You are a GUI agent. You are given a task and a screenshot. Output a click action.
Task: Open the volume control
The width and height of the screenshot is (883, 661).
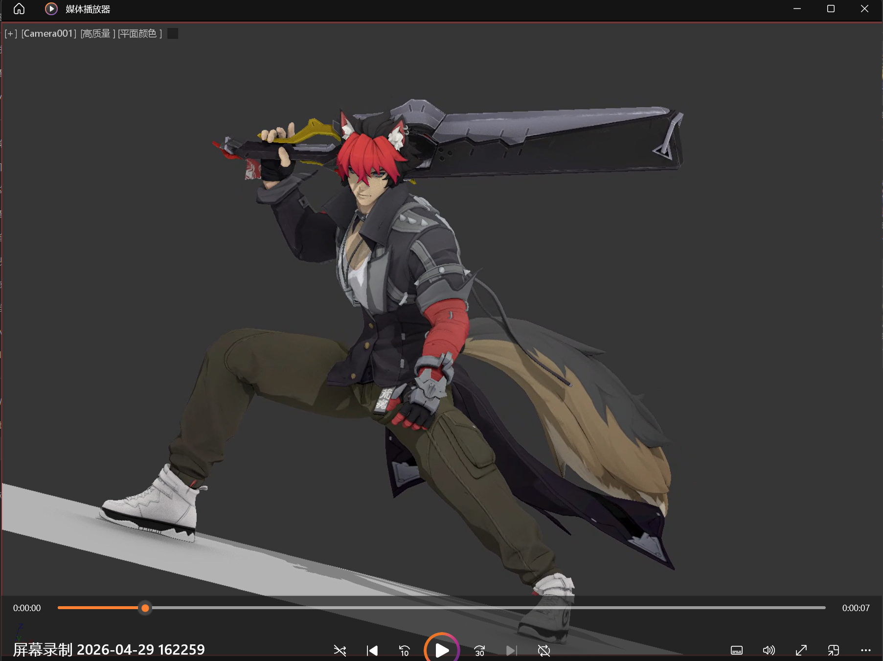coord(769,650)
